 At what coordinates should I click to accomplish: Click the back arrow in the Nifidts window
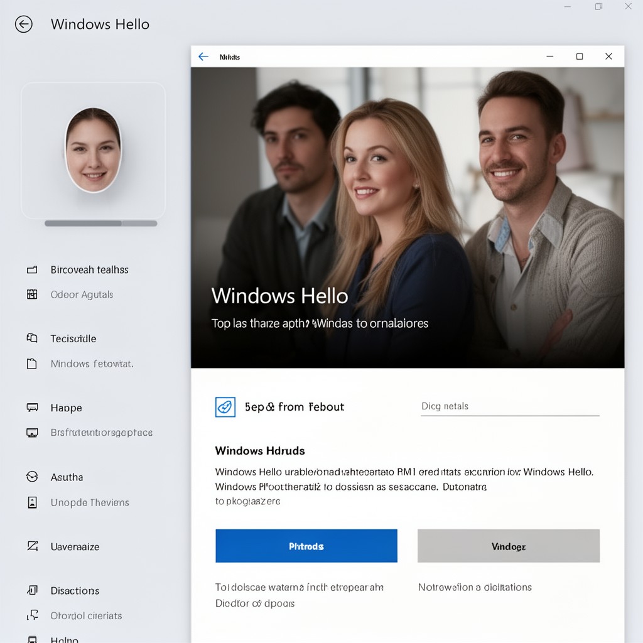point(203,57)
